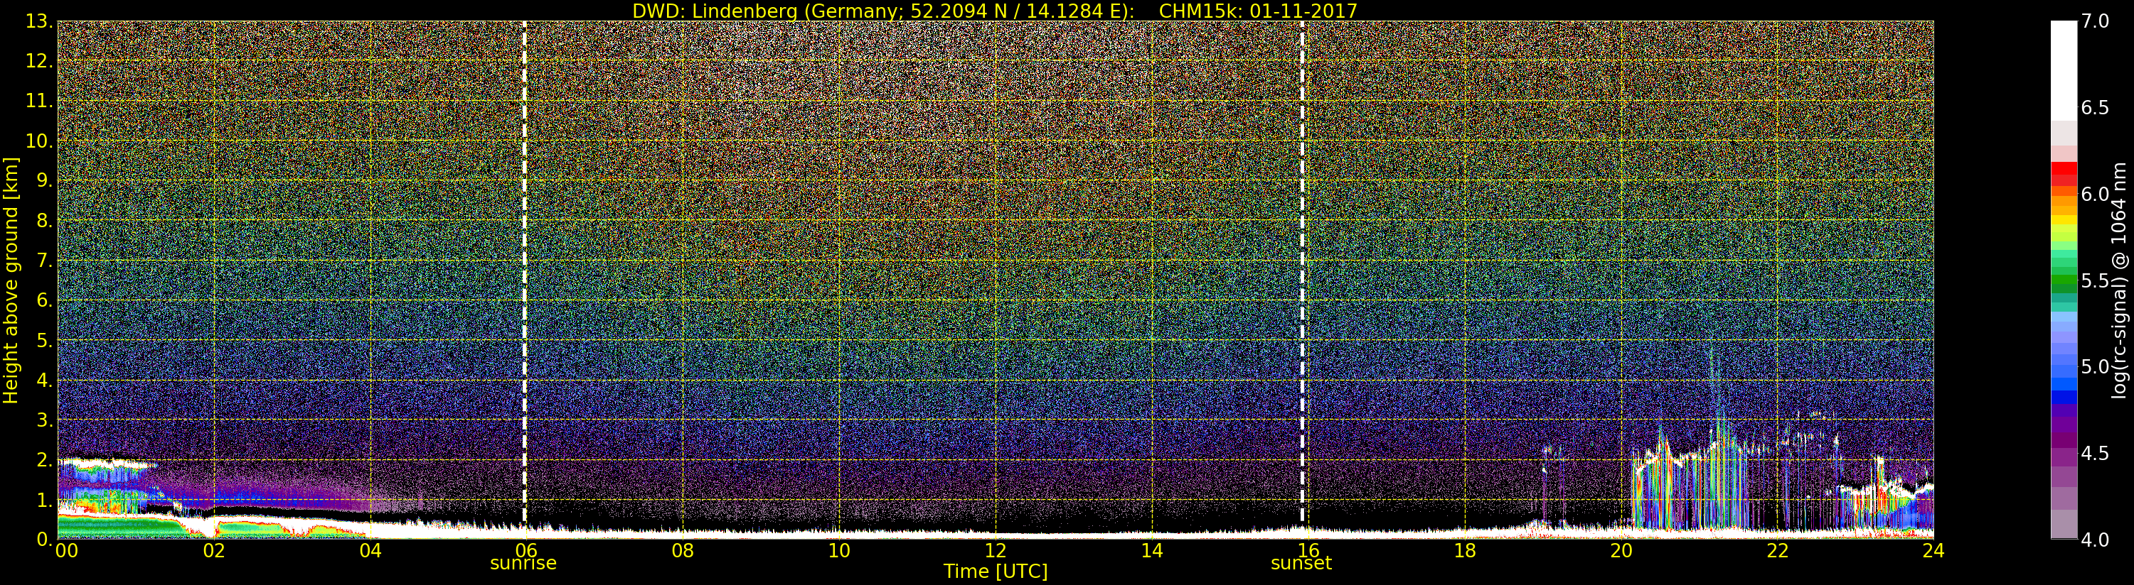This screenshot has height=585, width=2134.
Task: Click the time axis tick "16"
Action: pos(1308,551)
